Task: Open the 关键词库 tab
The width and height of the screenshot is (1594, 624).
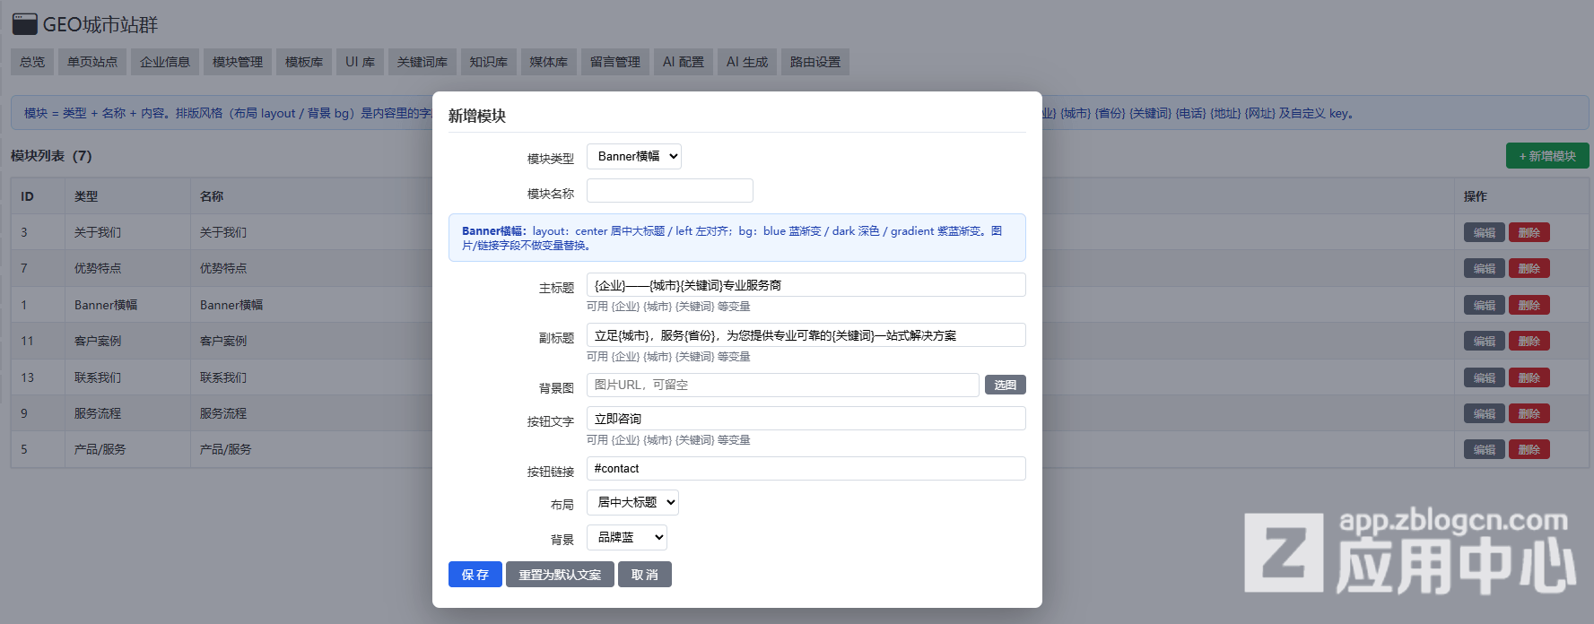Action: click(422, 62)
